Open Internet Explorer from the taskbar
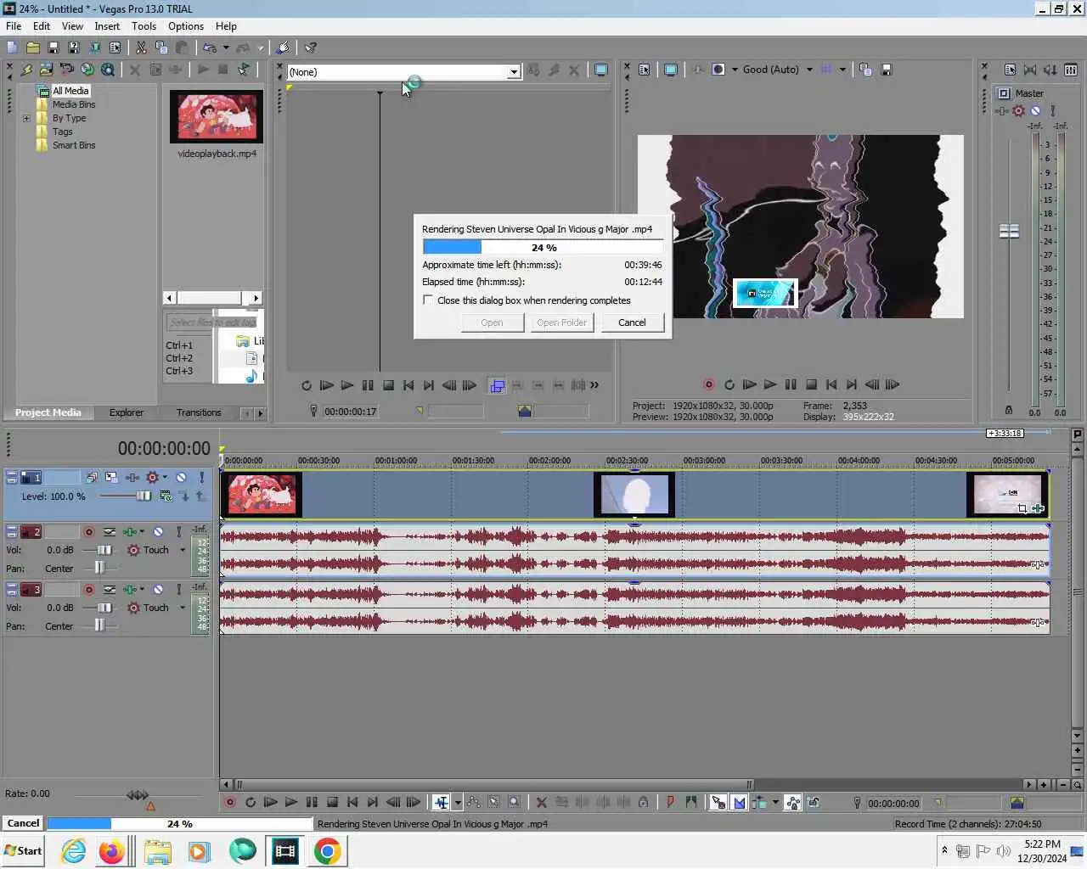 point(73,851)
